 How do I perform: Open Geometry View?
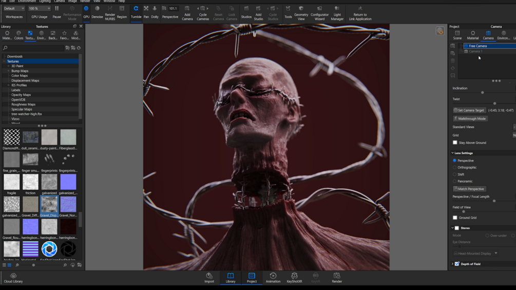tap(301, 13)
